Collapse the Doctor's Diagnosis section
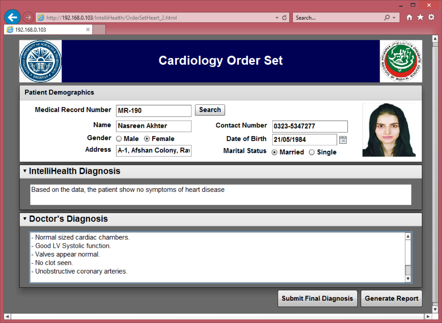 tap(25, 219)
